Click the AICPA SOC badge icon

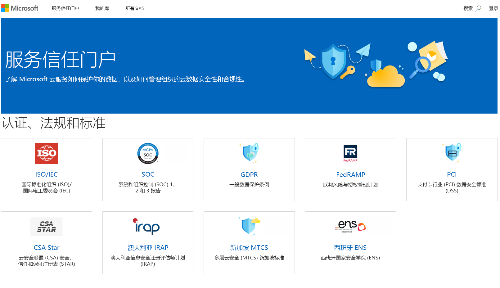tap(148, 153)
